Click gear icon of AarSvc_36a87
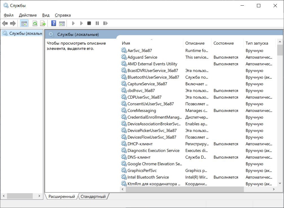284x208 pixels. (x=124, y=51)
